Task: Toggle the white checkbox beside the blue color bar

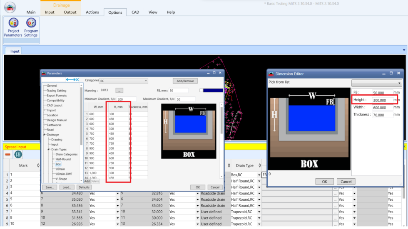Action: pos(202,90)
